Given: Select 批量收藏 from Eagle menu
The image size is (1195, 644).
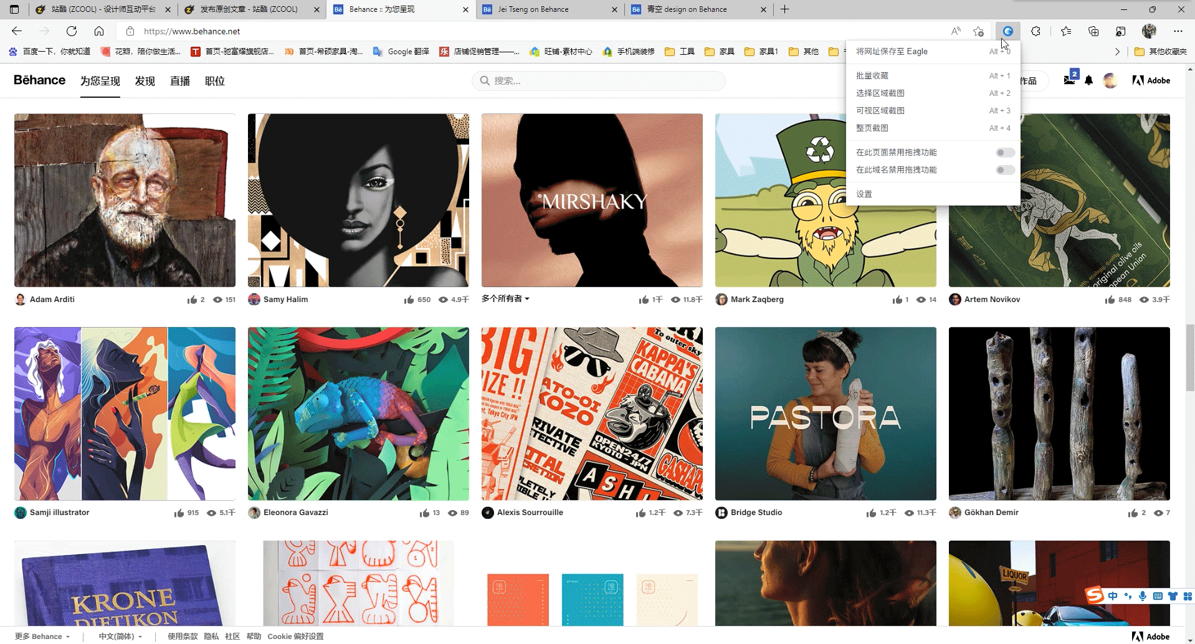Looking at the screenshot, I should (933, 75).
